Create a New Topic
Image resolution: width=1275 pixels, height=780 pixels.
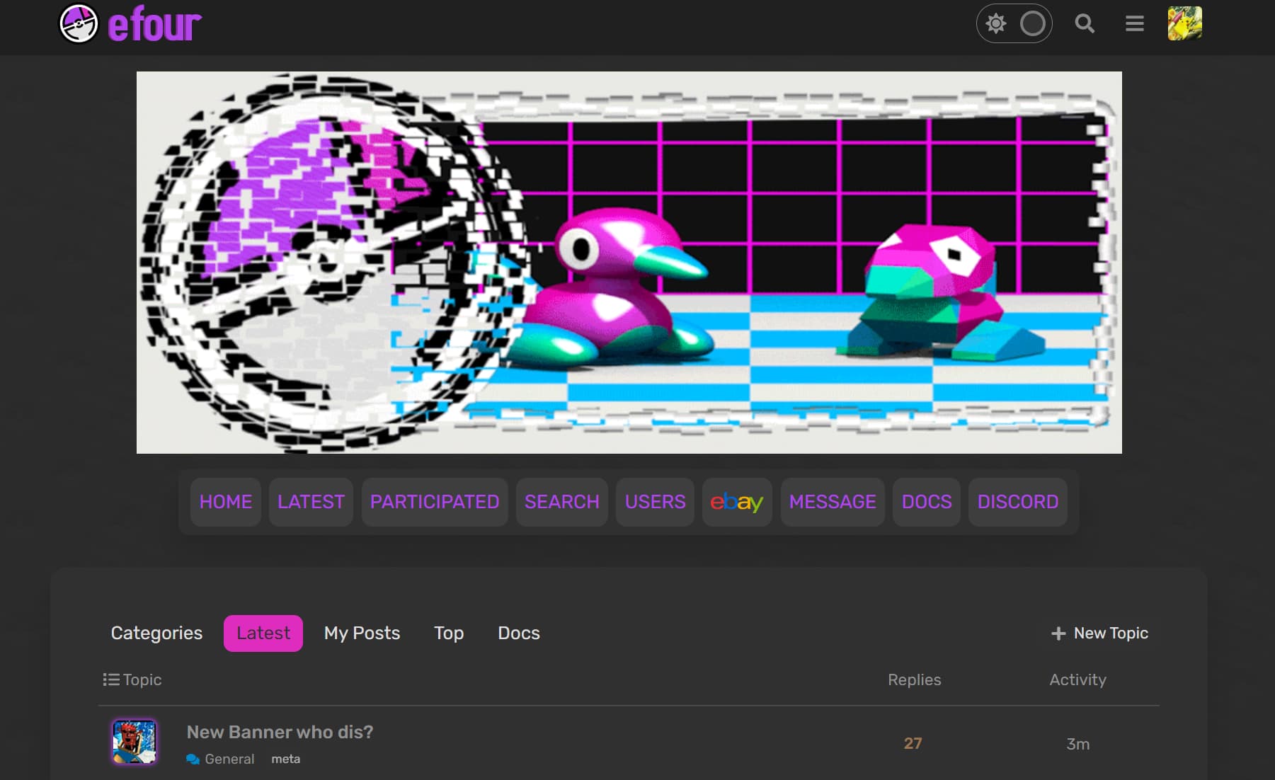click(x=1099, y=633)
